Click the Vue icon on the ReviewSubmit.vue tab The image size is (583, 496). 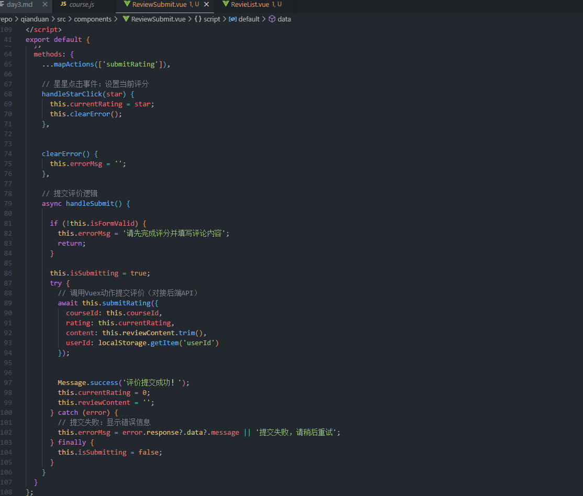(x=127, y=4)
